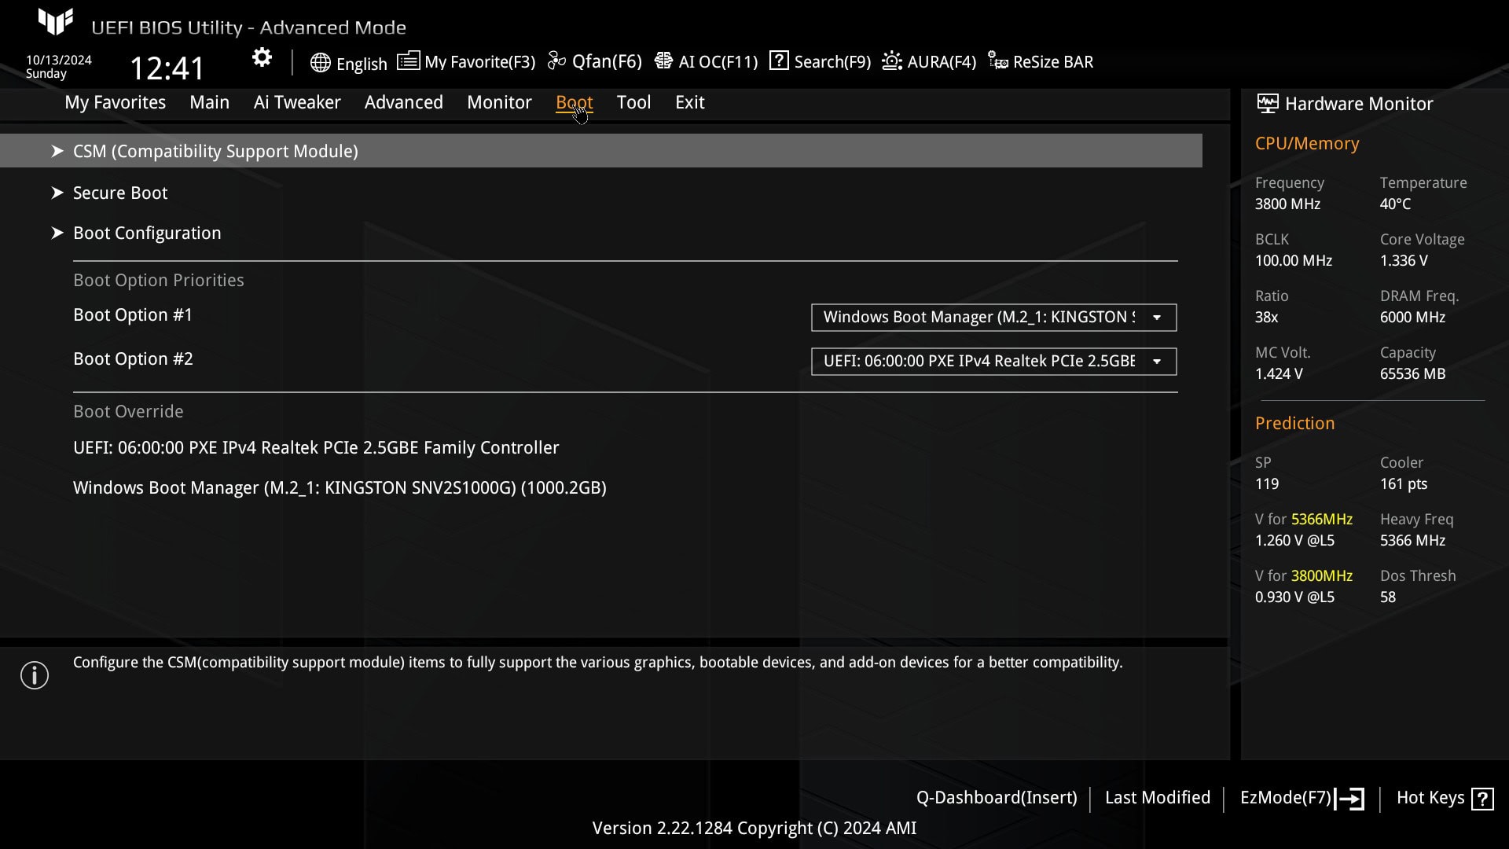Click ReSize BAR label

[x=1053, y=62]
